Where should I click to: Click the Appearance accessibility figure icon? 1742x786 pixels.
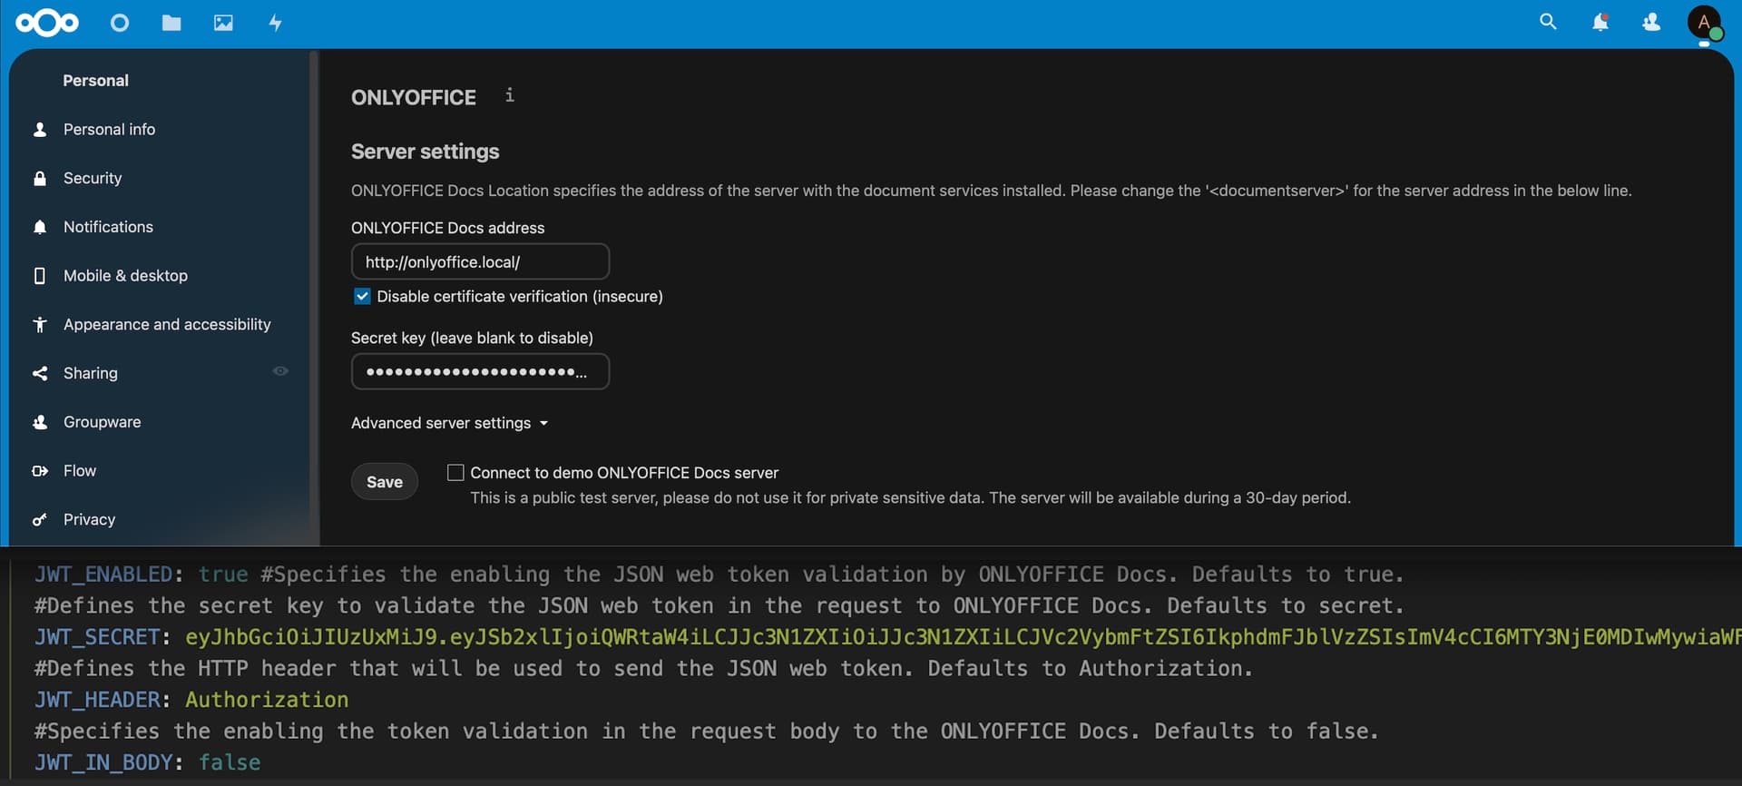[40, 325]
